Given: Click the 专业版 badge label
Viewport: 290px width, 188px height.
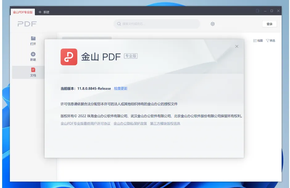Looking at the screenshot, I should [x=131, y=56].
